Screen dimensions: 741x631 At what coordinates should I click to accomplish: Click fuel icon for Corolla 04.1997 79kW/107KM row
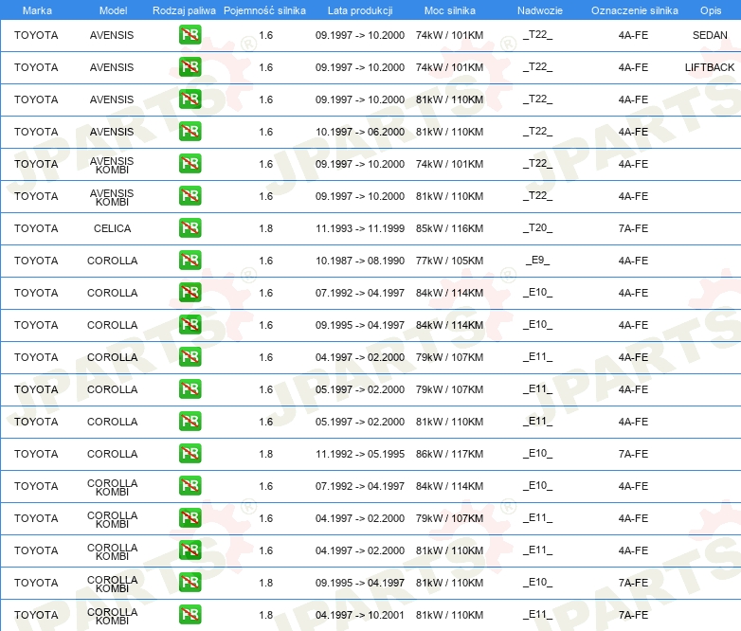click(x=190, y=356)
